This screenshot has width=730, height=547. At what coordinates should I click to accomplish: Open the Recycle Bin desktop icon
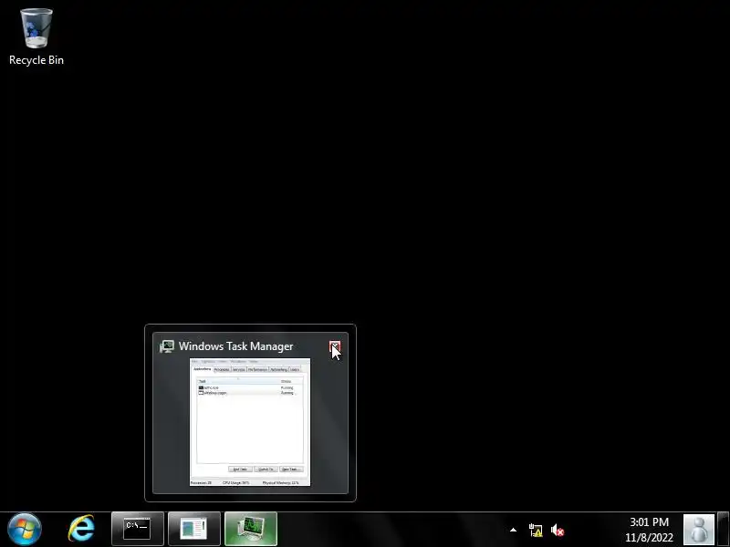coord(36,36)
